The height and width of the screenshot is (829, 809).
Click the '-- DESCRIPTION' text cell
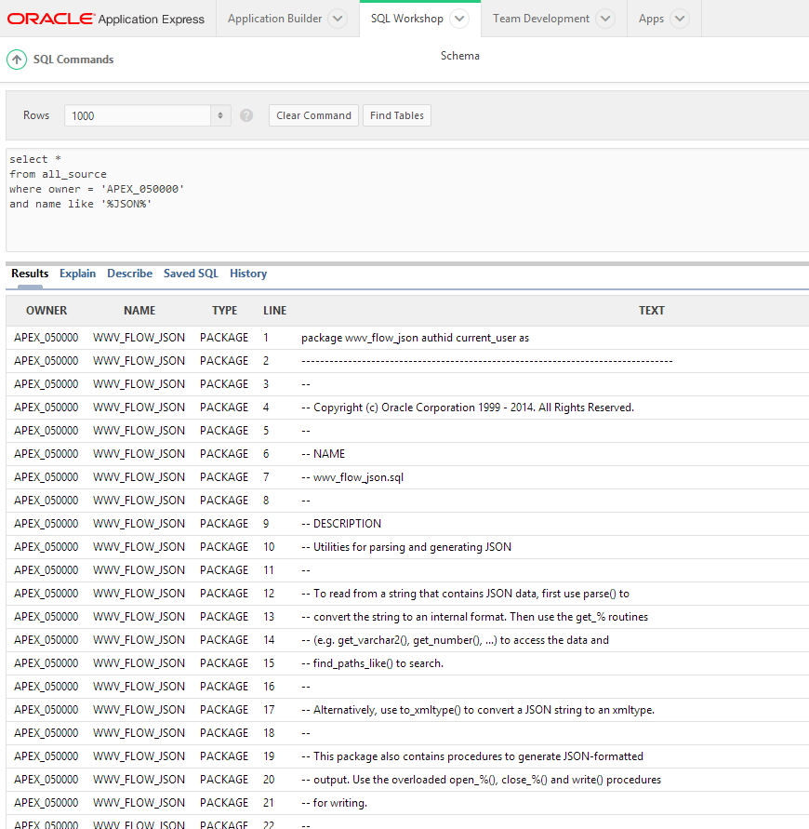pyautogui.click(x=341, y=524)
